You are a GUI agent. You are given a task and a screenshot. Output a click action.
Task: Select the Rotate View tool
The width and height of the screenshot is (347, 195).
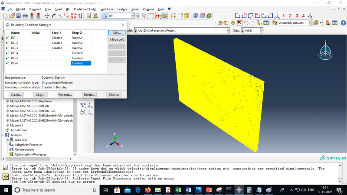coord(53,16)
